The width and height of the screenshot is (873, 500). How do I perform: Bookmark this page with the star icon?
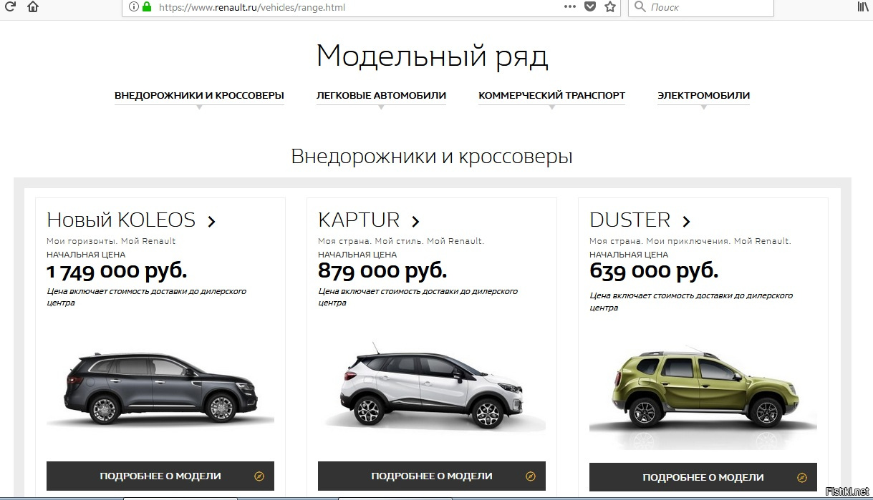pos(610,6)
